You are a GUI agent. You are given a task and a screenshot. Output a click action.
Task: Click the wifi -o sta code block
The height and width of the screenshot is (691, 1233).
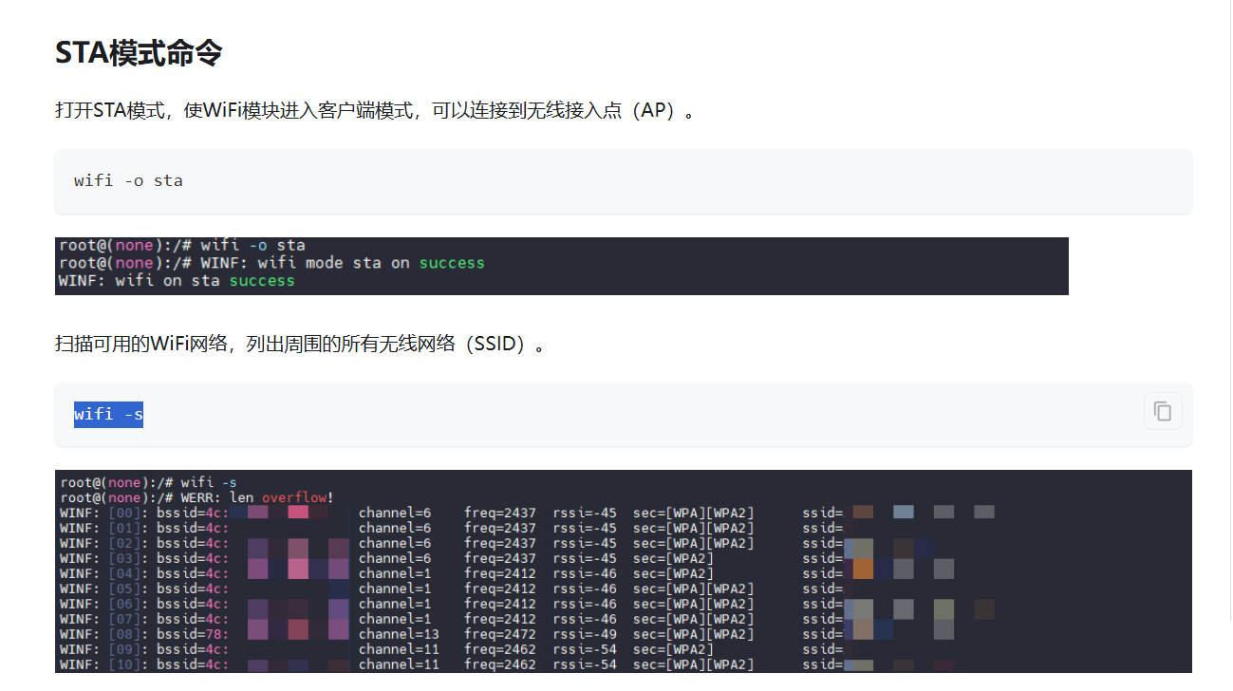pos(128,180)
